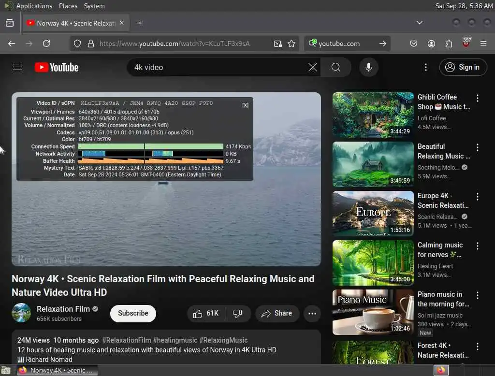Show desktop icon in bottom panel

[x=6, y=370]
